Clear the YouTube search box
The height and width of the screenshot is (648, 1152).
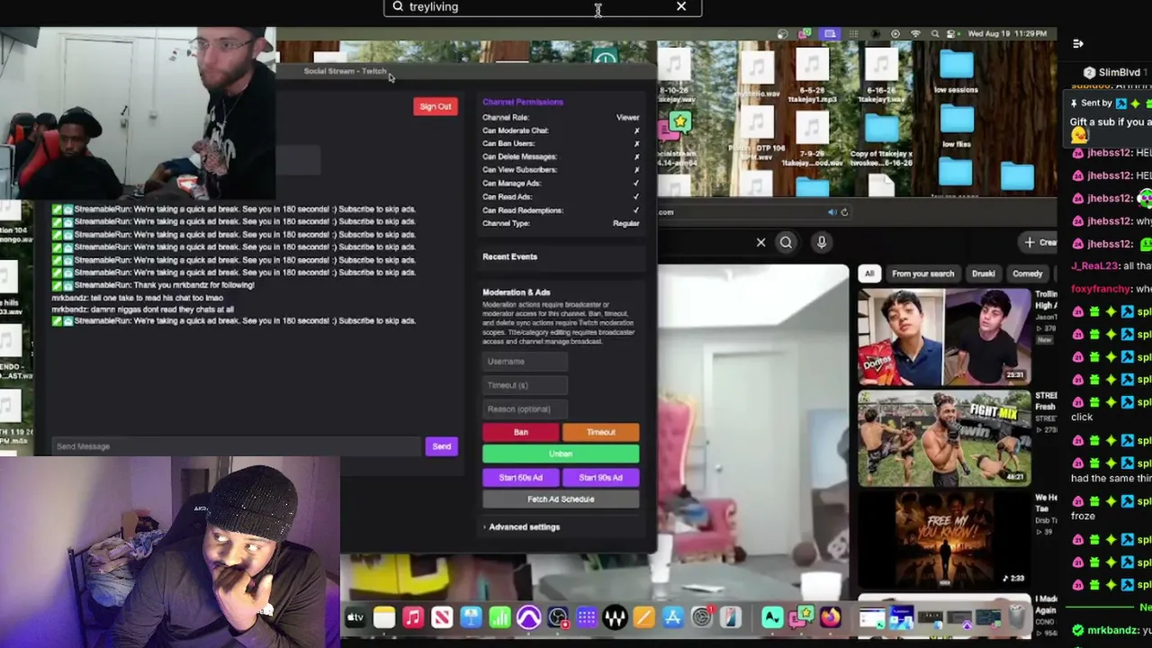click(760, 242)
